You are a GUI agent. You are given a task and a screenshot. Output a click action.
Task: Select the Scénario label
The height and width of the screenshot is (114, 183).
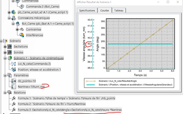[x=15, y=41]
